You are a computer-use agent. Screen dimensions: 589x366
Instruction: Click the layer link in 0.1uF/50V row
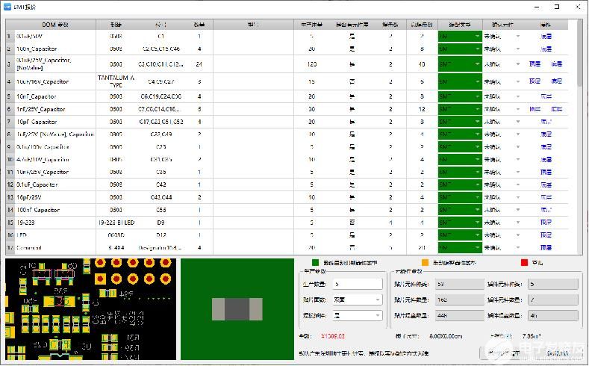pos(546,37)
